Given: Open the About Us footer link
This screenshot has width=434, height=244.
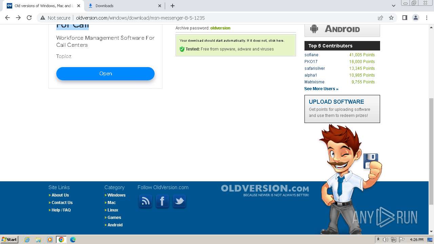Looking at the screenshot, I should 60,195.
